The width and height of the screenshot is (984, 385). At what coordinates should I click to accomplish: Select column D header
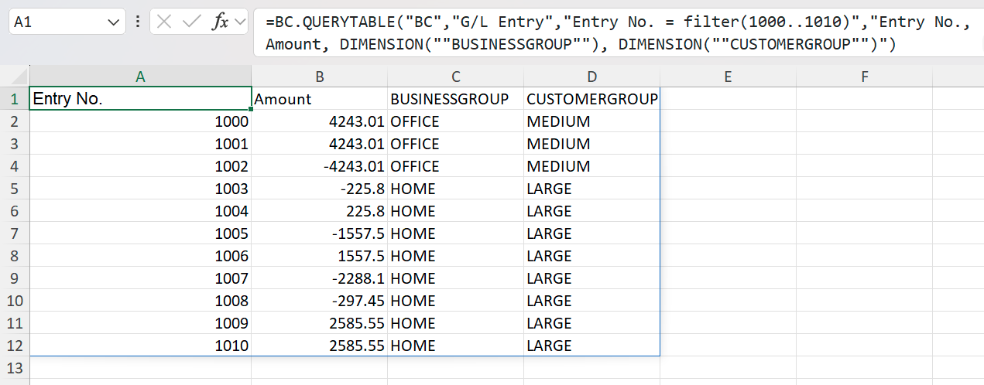click(x=592, y=77)
